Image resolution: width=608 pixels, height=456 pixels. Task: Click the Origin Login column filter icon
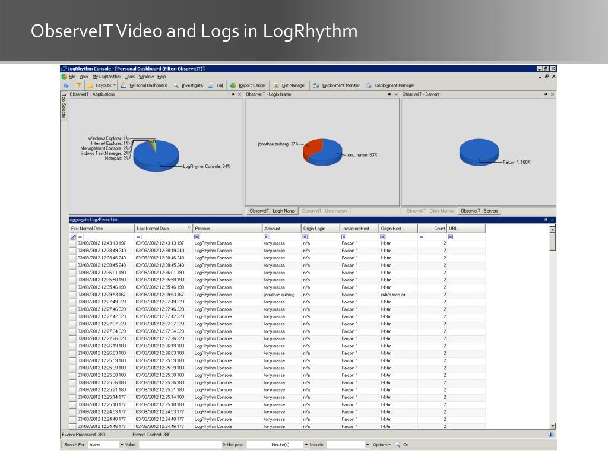click(305, 237)
